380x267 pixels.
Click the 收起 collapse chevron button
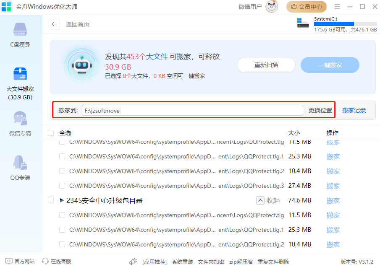pos(260,200)
